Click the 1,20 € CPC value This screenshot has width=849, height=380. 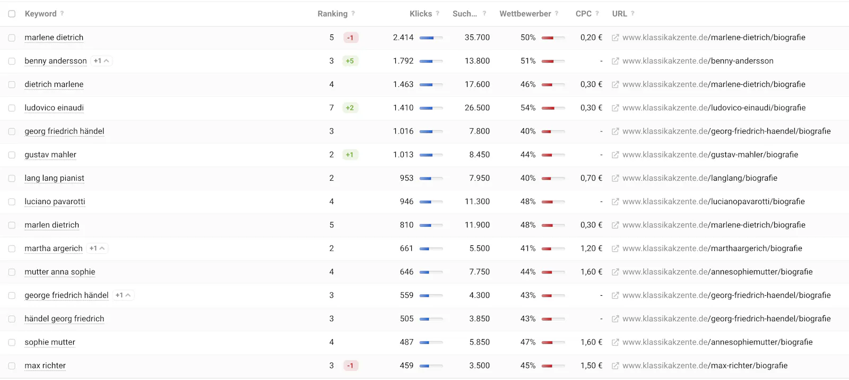[x=591, y=249]
